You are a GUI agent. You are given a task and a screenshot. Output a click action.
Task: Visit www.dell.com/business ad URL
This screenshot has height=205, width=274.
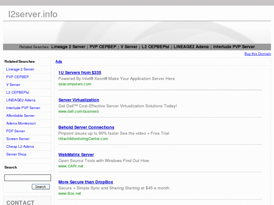click(x=78, y=111)
